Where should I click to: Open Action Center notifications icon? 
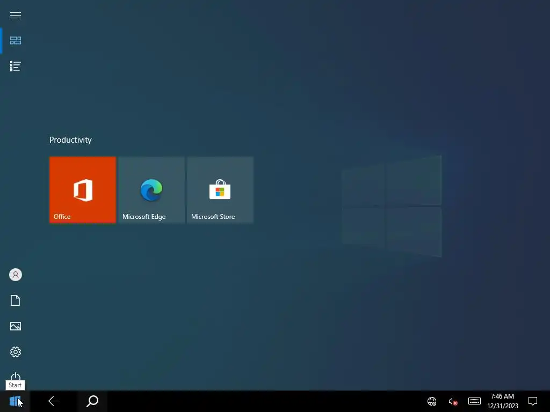click(533, 401)
